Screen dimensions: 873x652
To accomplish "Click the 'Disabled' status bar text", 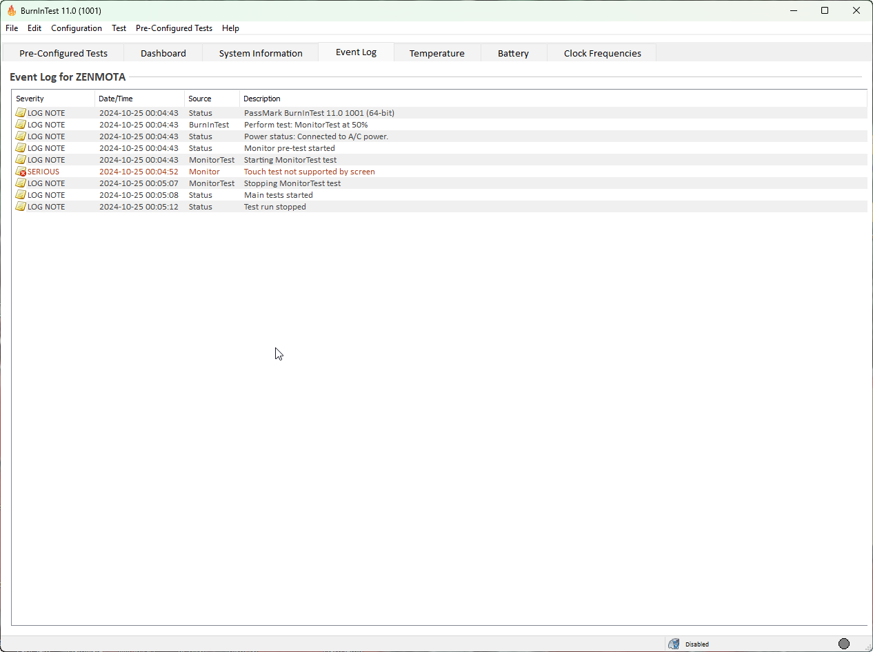I will (697, 644).
